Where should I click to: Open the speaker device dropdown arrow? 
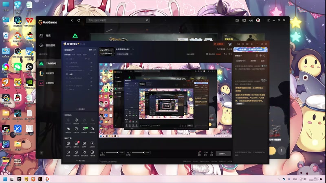(130, 153)
